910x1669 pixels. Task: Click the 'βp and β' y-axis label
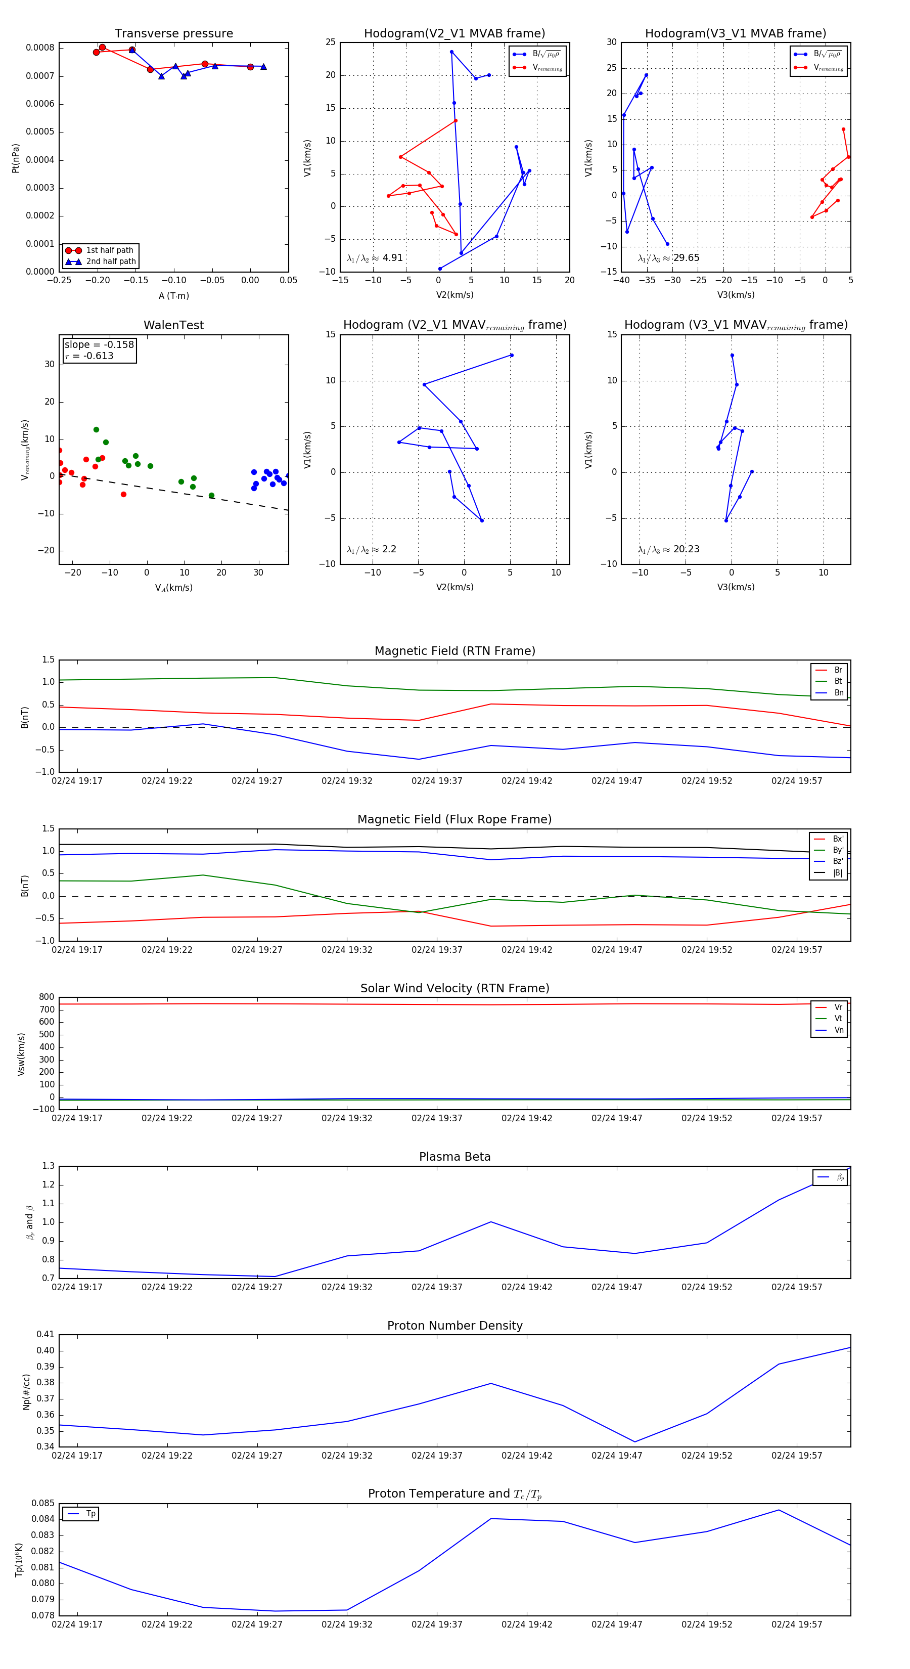29,1222
